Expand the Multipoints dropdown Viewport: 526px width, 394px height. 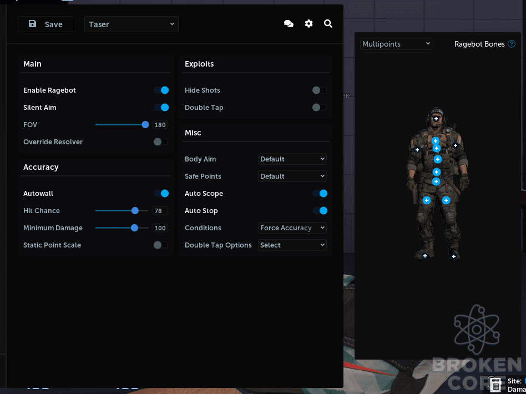point(396,44)
